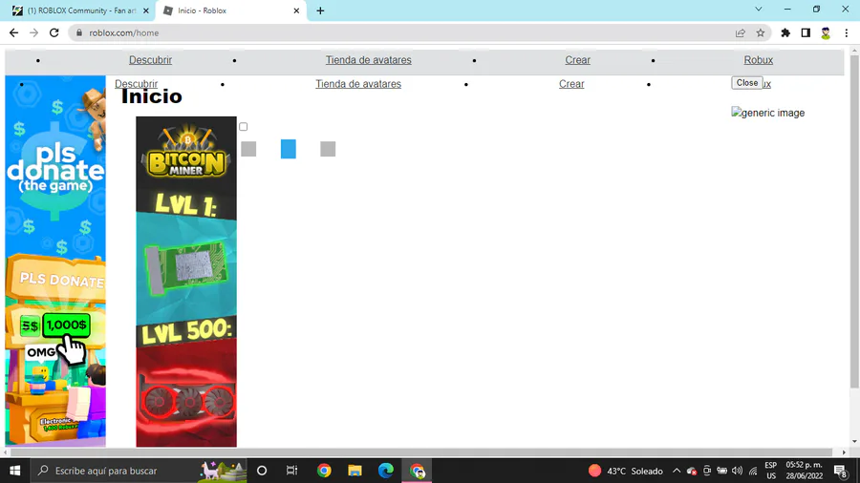860x483 pixels.
Task: Click the browser forward arrow
Action: pos(34,32)
